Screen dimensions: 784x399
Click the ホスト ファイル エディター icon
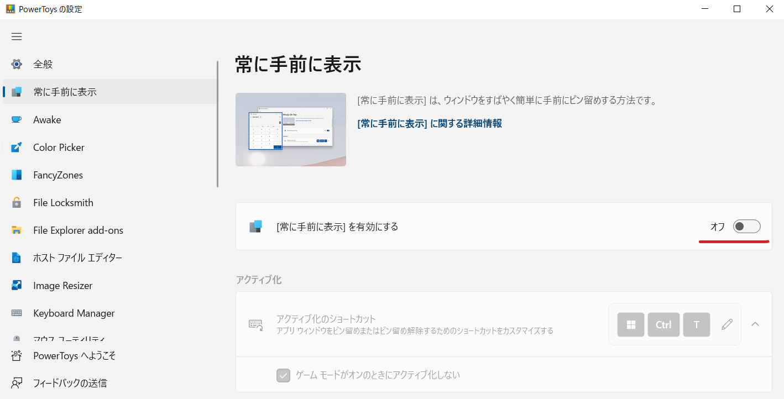(x=17, y=258)
